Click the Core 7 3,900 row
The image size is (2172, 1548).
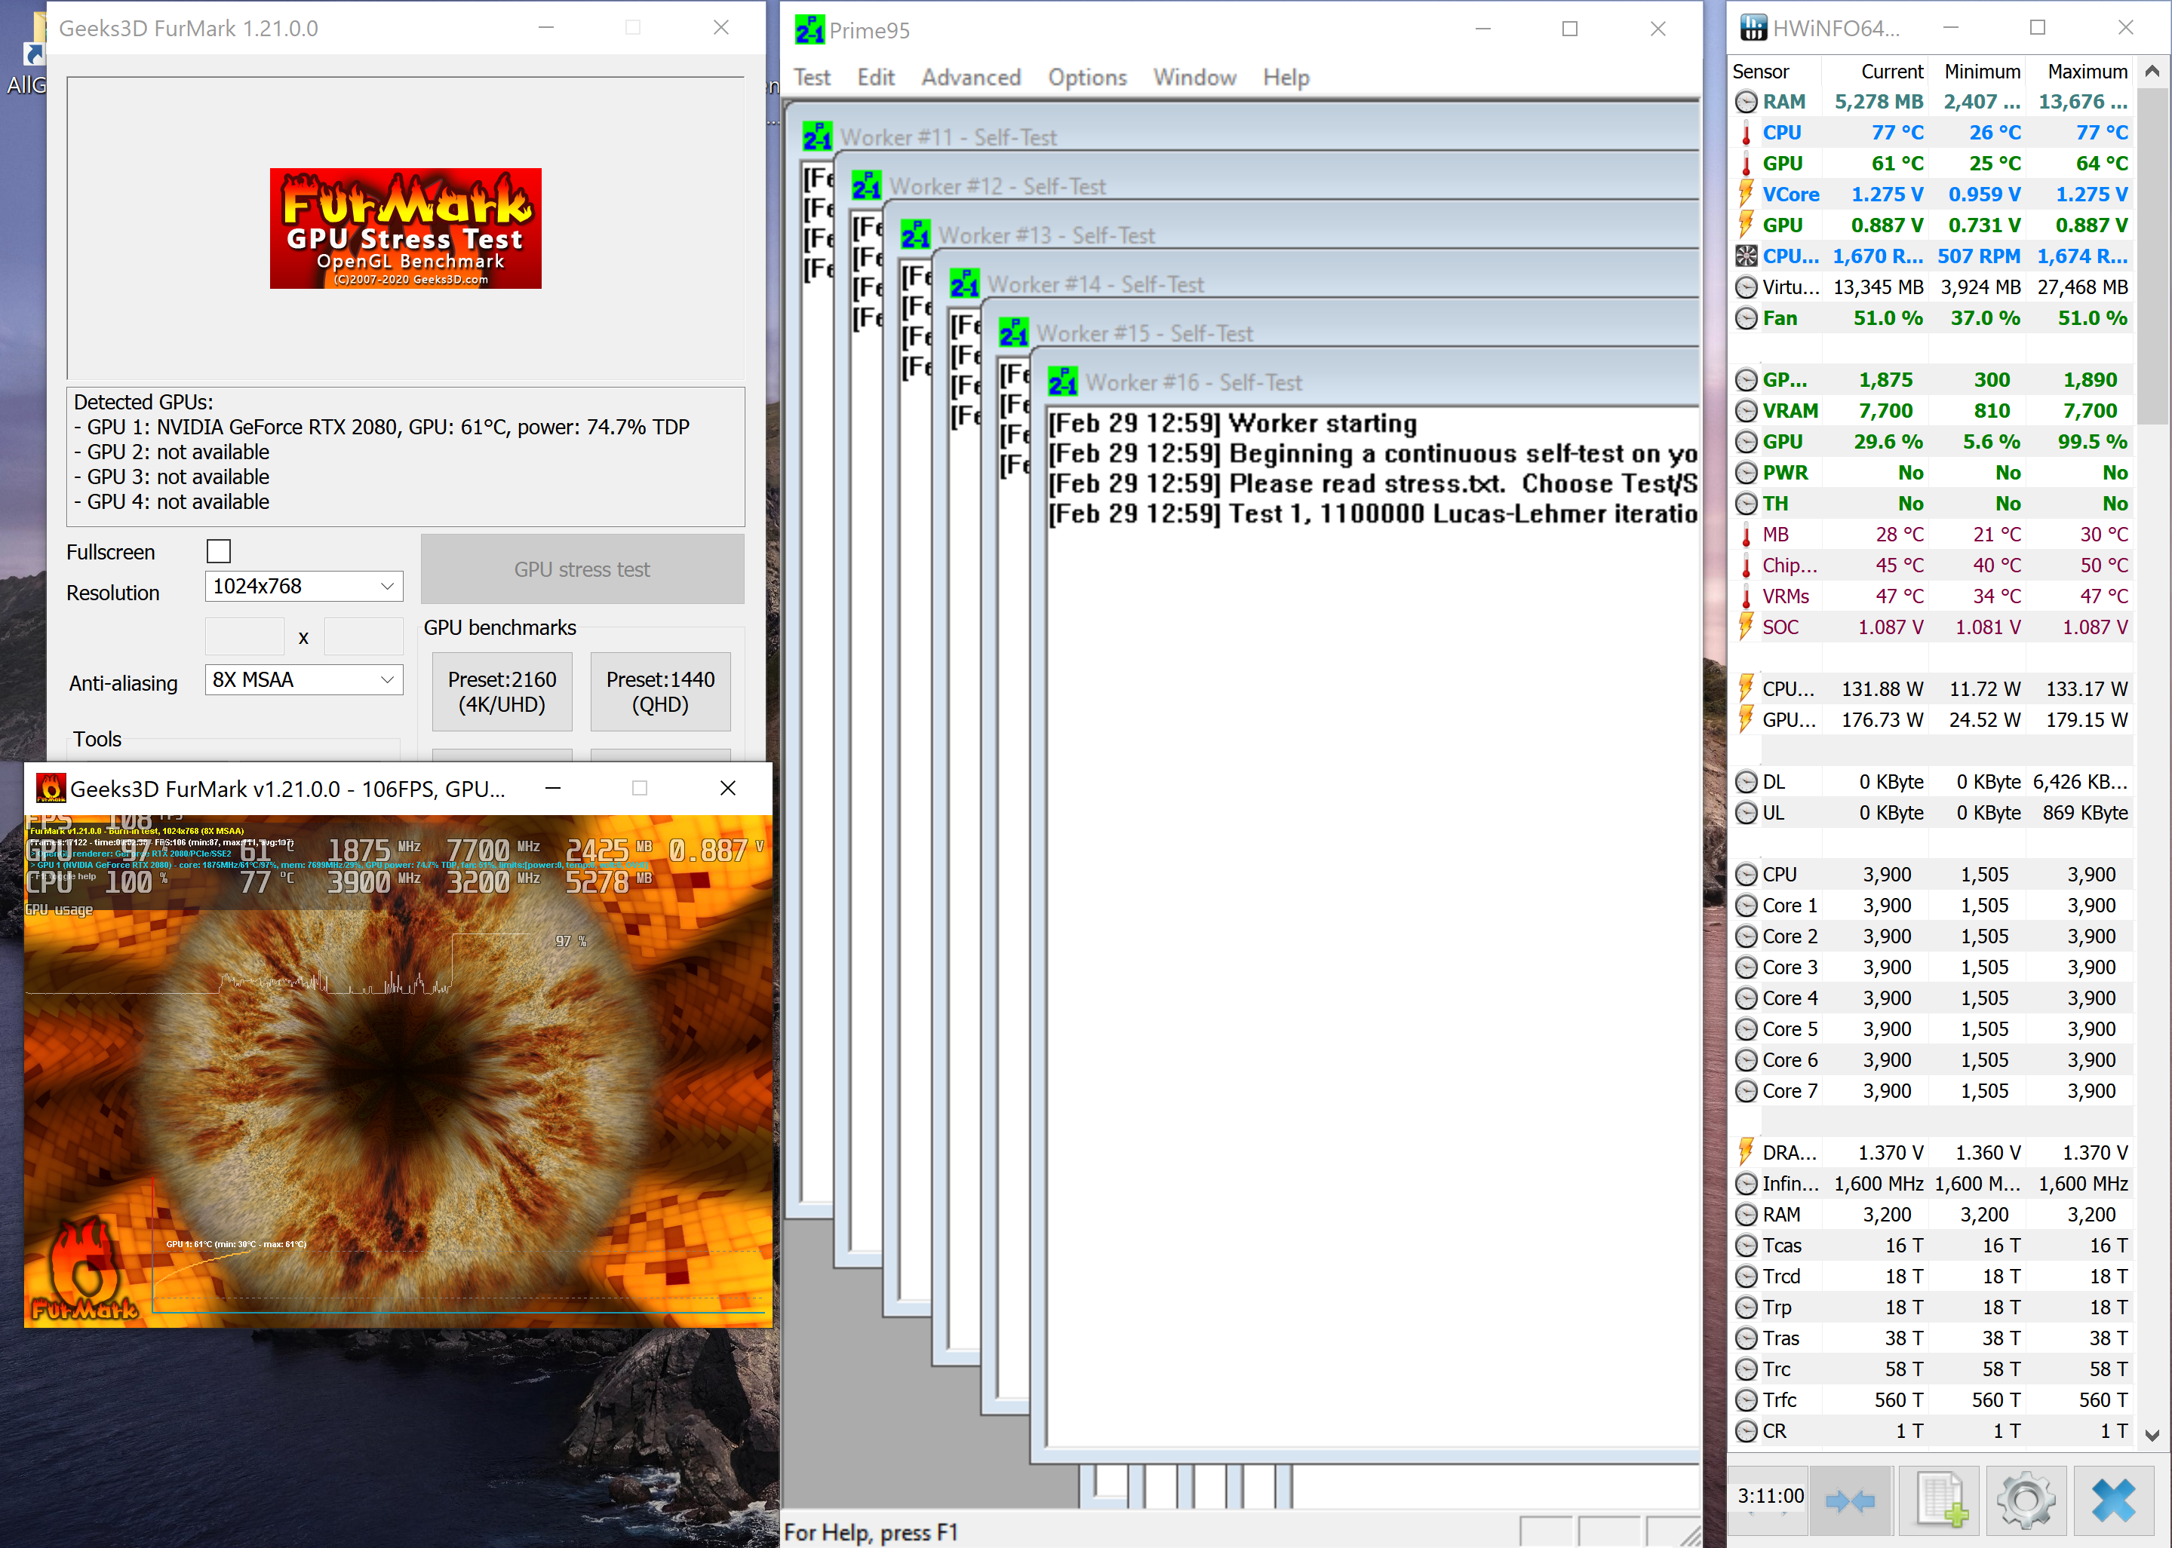tap(1932, 1090)
